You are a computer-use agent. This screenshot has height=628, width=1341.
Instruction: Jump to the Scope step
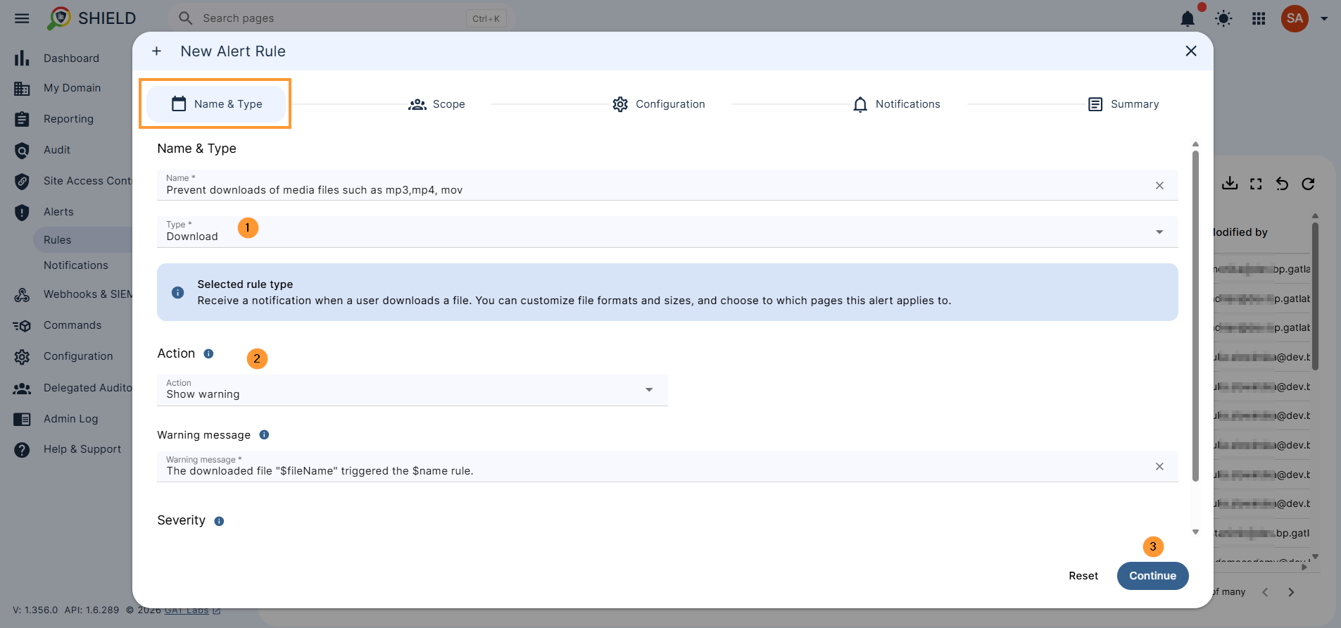(x=436, y=104)
